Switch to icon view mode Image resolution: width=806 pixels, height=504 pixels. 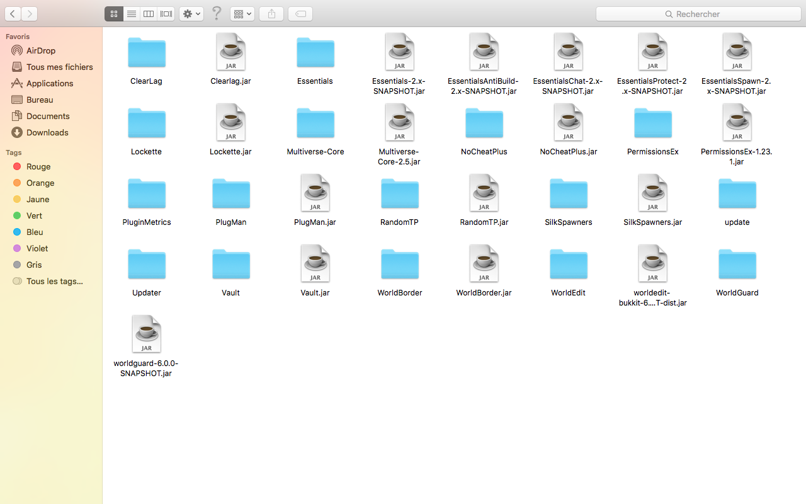(114, 14)
